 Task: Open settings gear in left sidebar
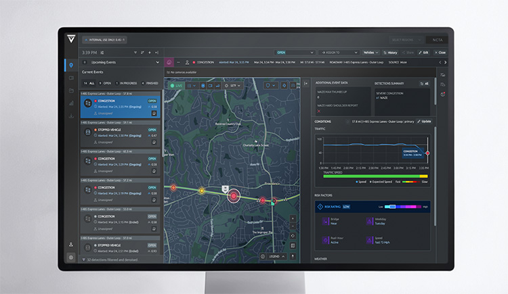click(71, 258)
